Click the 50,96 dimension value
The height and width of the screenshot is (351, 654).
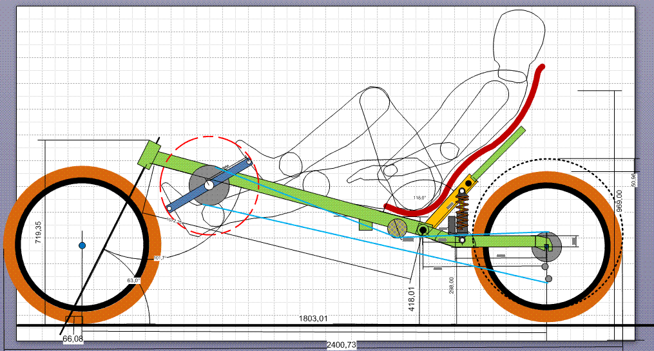point(635,180)
